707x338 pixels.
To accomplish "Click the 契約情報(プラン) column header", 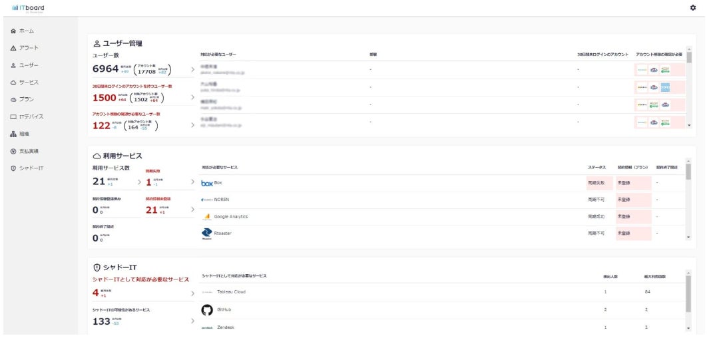I will point(632,168).
